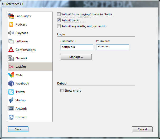This screenshot has height=139, width=160.
Task: Select the Last.fm text label
Action: [x=21, y=67]
